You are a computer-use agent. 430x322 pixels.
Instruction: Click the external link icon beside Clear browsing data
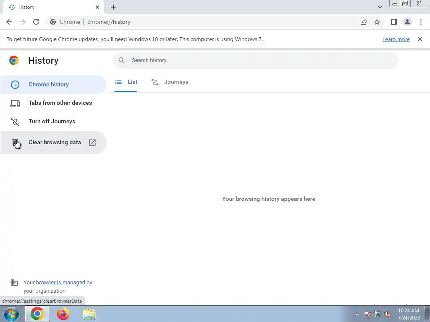(92, 143)
